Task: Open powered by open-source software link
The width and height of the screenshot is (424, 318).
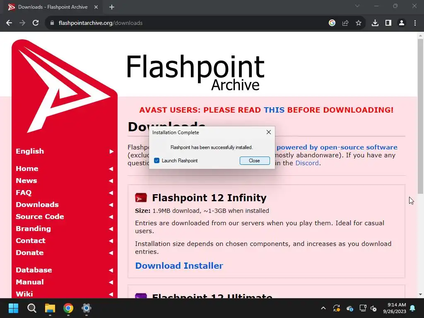Action: pyautogui.click(x=337, y=147)
